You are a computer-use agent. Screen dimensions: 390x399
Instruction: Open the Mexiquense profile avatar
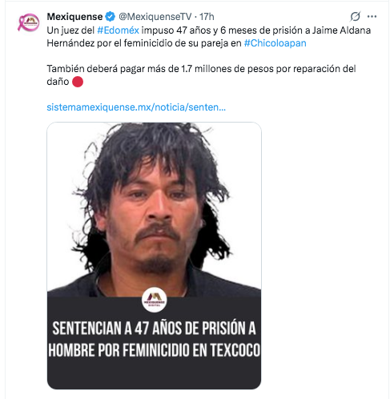coord(28,22)
